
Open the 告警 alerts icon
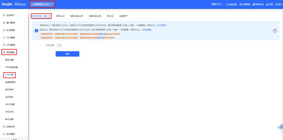267,4
